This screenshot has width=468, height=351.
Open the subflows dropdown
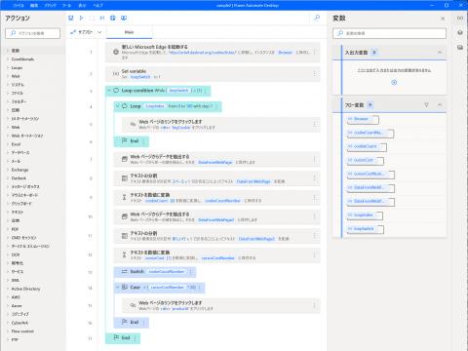coord(86,32)
